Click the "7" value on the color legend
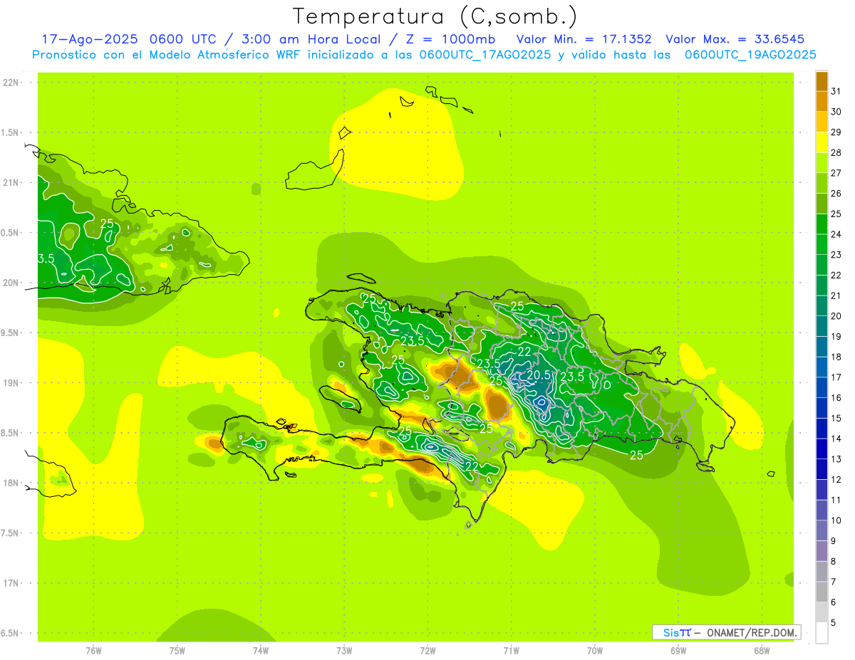This screenshot has width=855, height=660. (x=834, y=582)
